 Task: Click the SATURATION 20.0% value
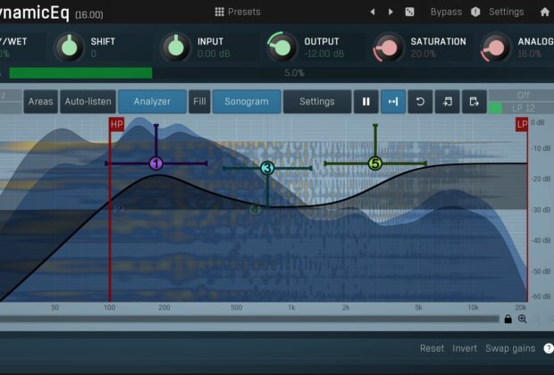[x=424, y=54]
